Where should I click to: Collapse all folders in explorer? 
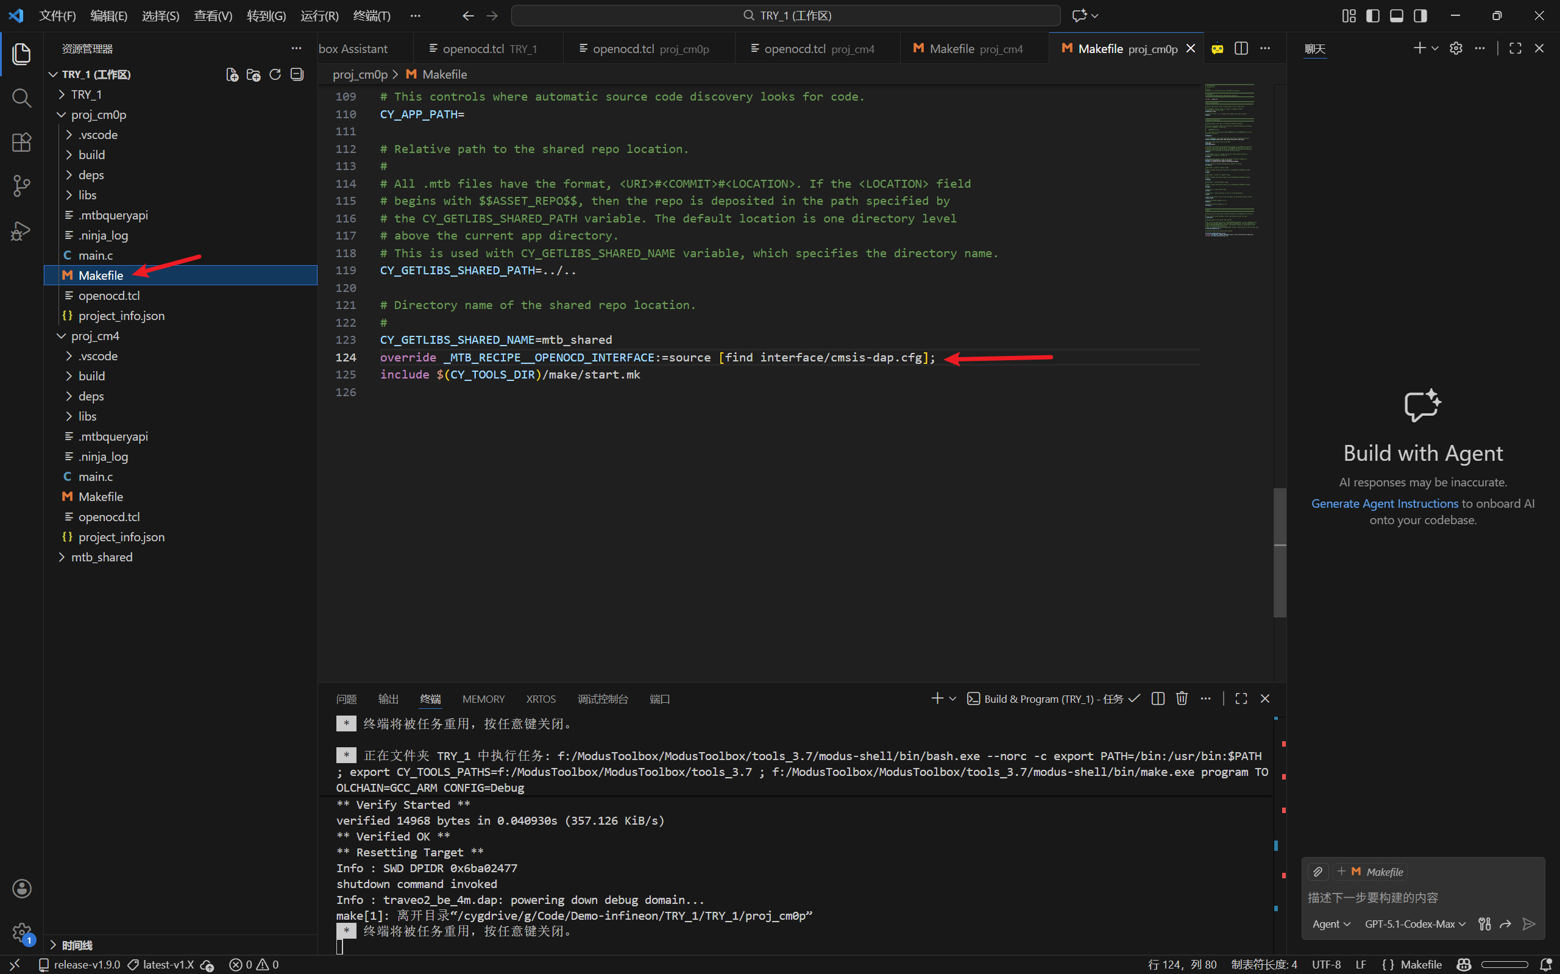click(297, 75)
